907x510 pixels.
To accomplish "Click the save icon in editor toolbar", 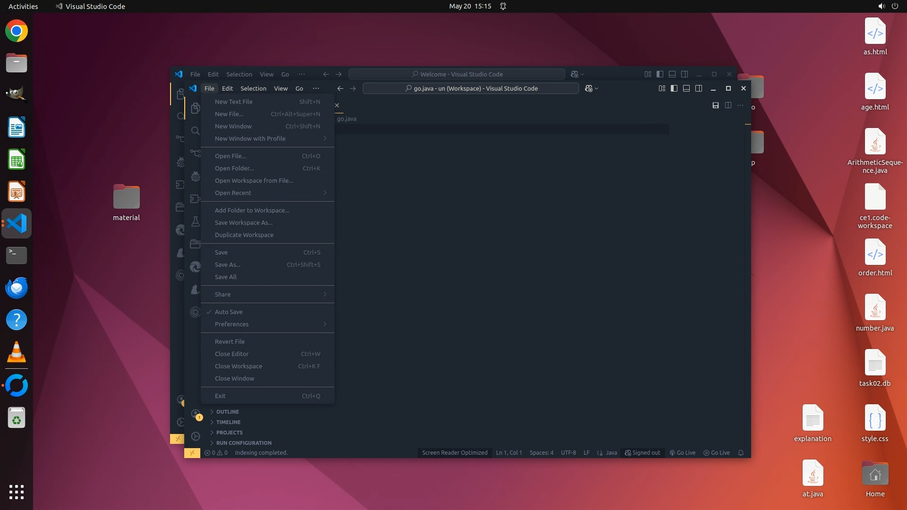I will click(x=715, y=105).
